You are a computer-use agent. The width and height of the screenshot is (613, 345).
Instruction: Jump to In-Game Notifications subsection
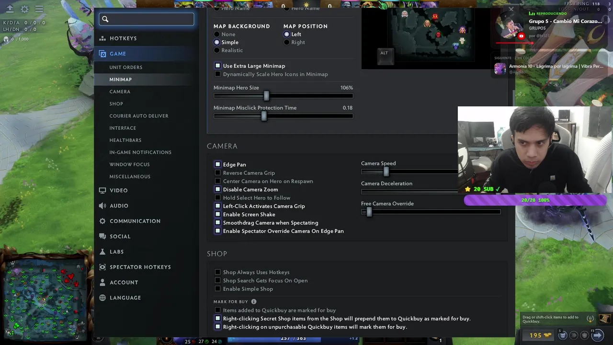[140, 152]
